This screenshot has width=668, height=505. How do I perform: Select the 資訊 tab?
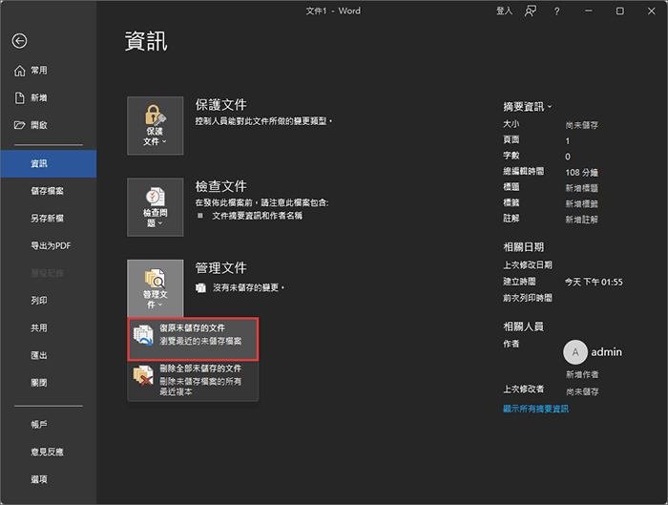(48, 163)
